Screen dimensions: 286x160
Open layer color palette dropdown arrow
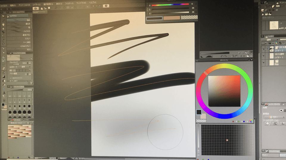(x=266, y=43)
